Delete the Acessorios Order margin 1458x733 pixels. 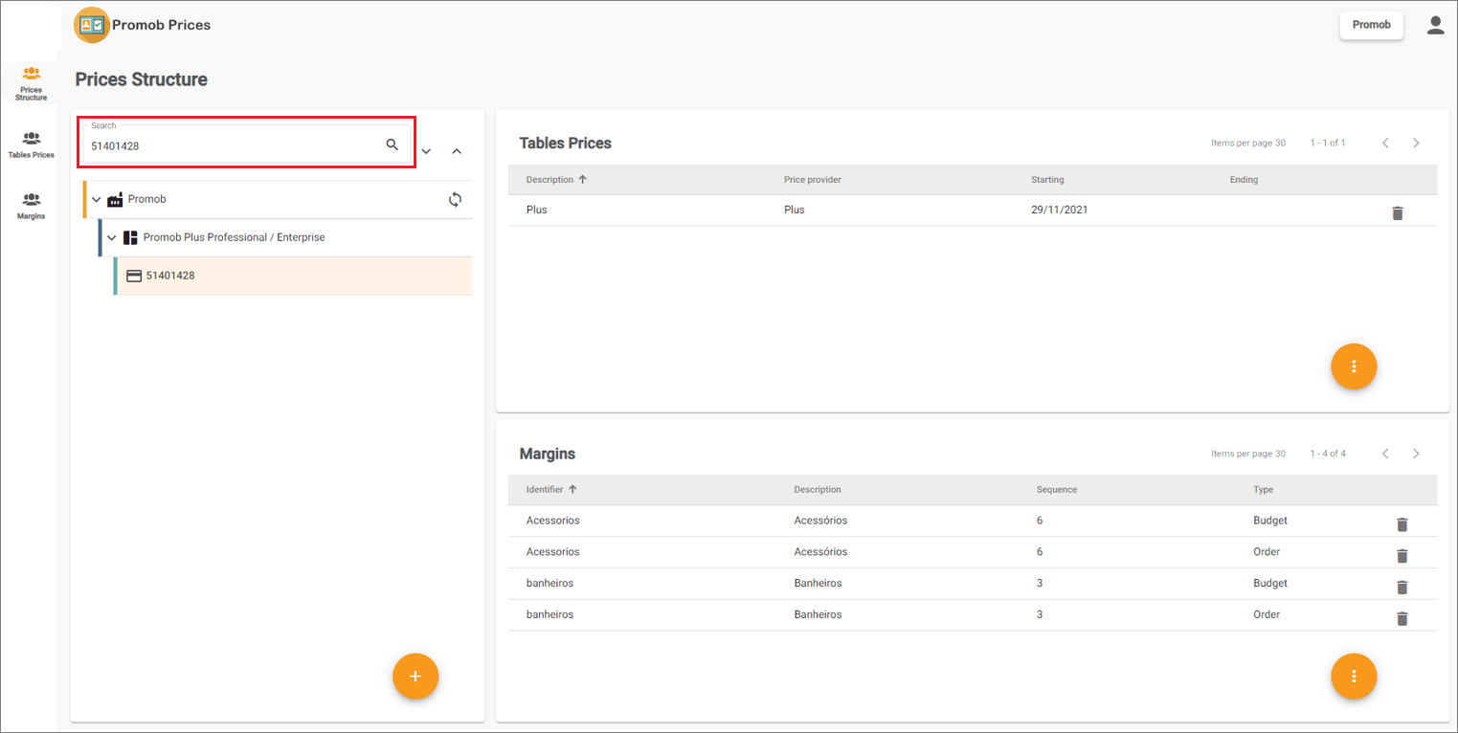click(1402, 555)
